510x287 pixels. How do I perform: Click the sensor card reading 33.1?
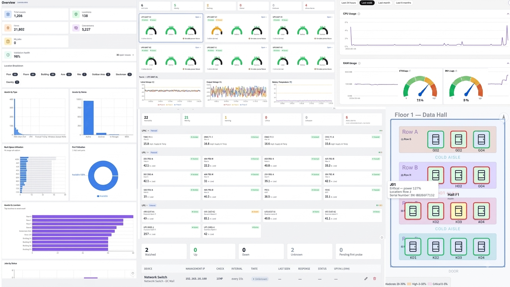(352, 193)
